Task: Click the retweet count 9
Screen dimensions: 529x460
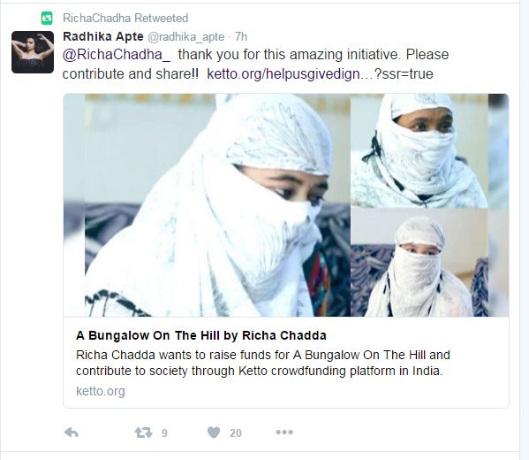Action: pos(164,433)
